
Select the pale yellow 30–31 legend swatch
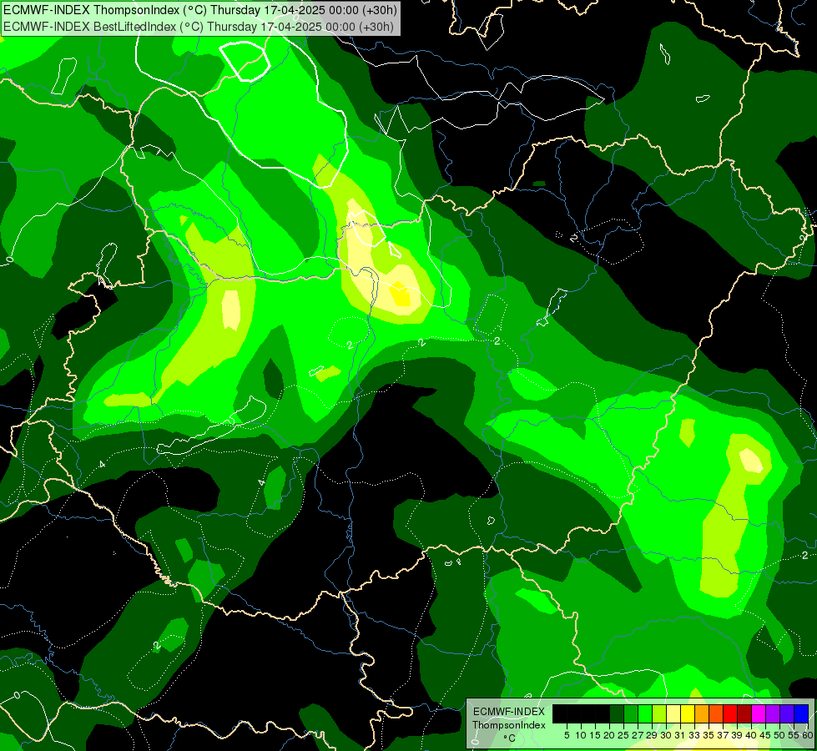[x=673, y=713]
